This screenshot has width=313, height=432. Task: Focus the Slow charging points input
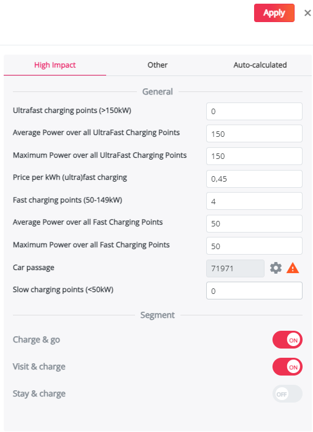254,291
